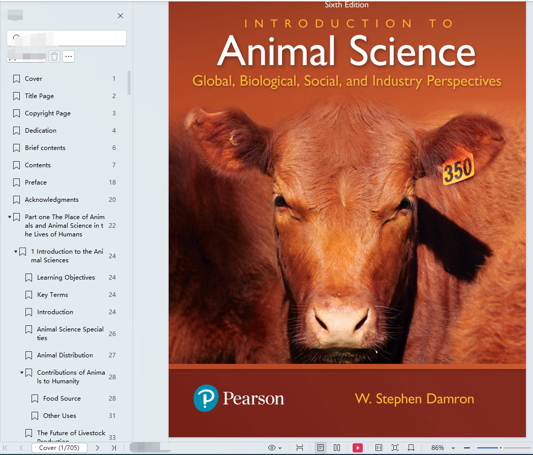
Task: Click bookmark icon beside Contents
Action: click(16, 166)
